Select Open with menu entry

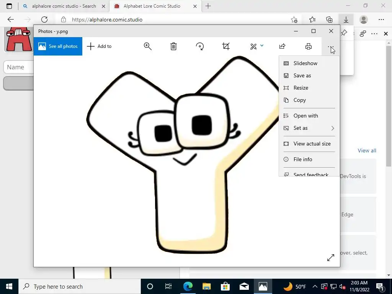(309, 116)
